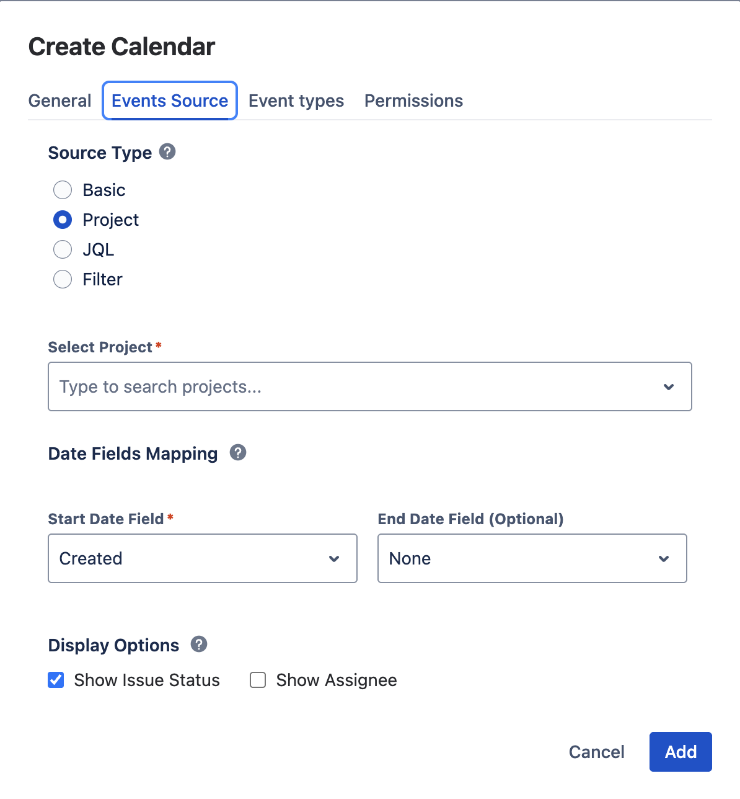The image size is (740, 799).
Task: Go to the Permissions tab
Action: (413, 100)
